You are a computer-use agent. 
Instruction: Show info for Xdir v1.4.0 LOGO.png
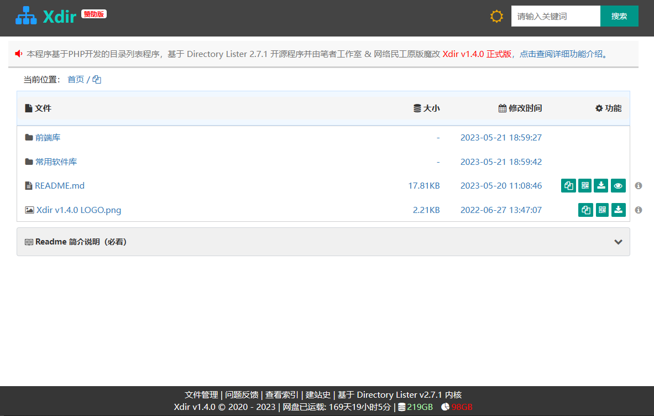(639, 210)
